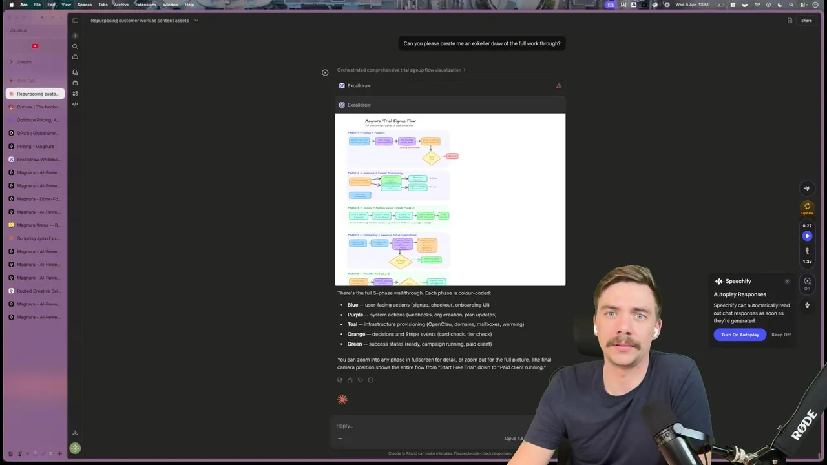Switch to the 'Magnura - Done-Fo...' tab
827x465 pixels.
(x=35, y=199)
